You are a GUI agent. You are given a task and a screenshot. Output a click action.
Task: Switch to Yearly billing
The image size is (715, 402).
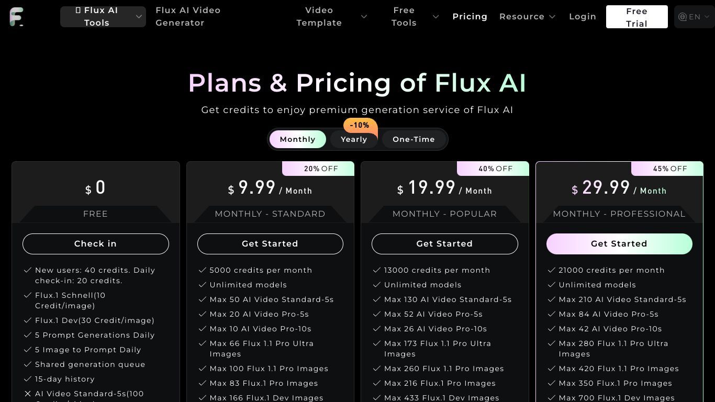[x=354, y=139]
